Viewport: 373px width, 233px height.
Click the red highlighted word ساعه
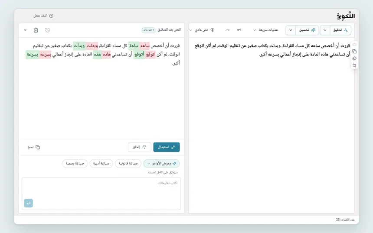point(144,45)
